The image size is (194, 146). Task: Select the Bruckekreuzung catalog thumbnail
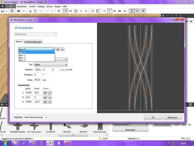pyautogui.click(x=17, y=128)
